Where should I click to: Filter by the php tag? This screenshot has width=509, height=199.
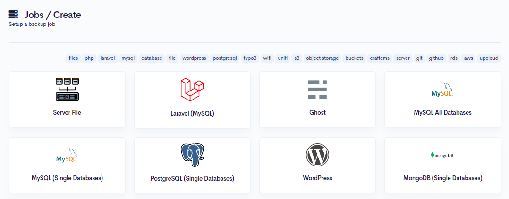click(89, 58)
